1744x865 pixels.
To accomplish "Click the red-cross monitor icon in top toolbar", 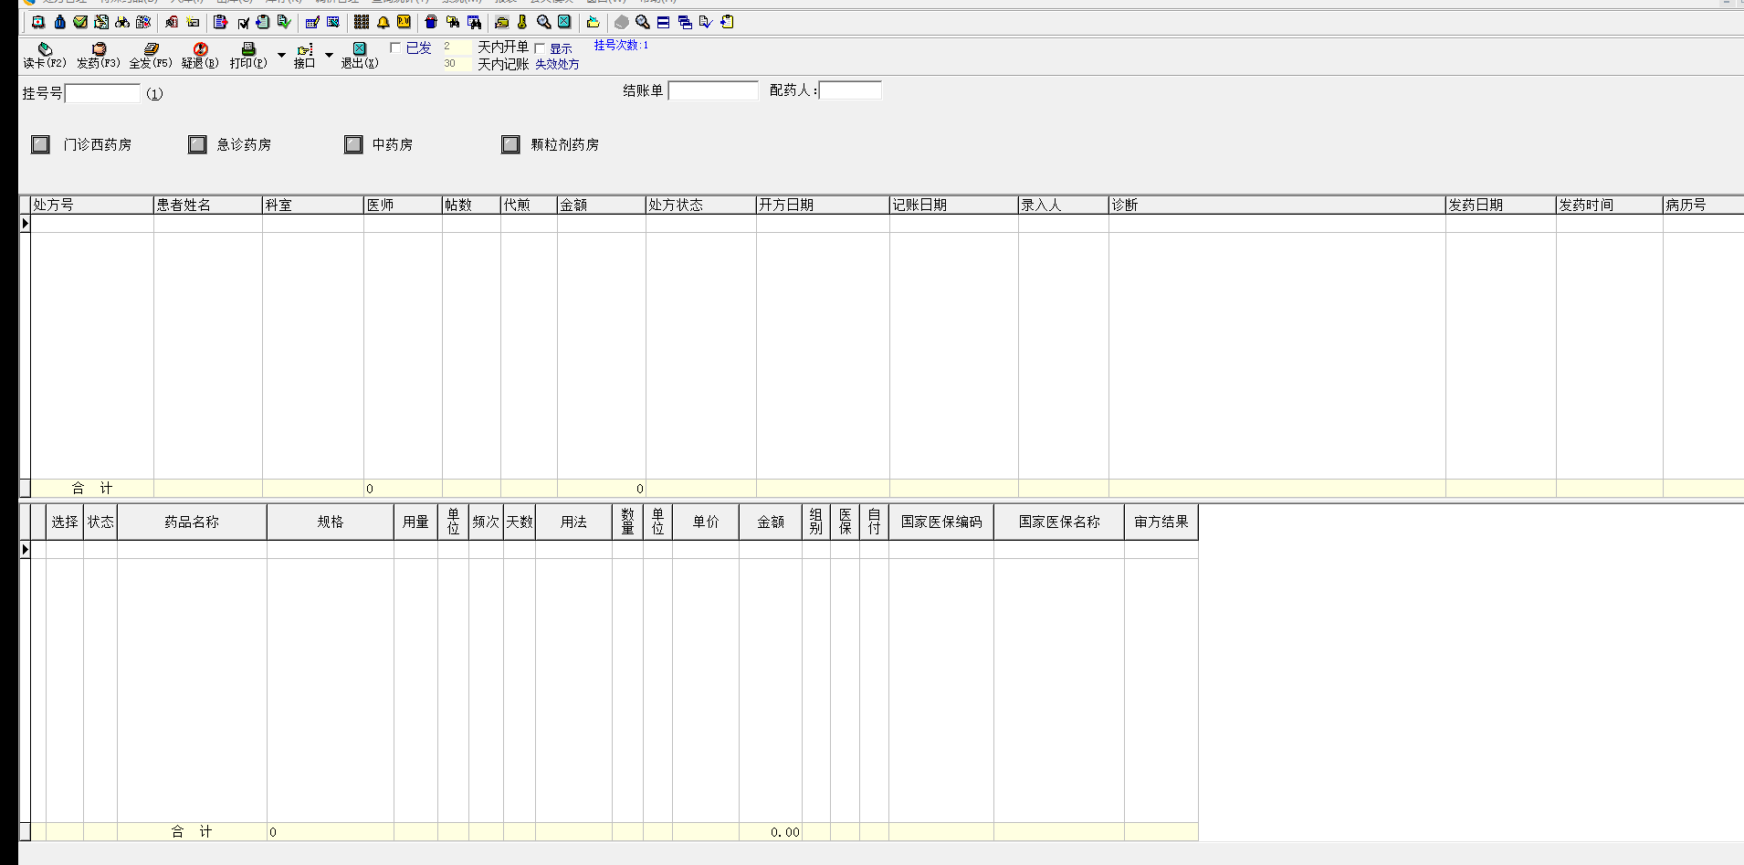I will coord(38,22).
